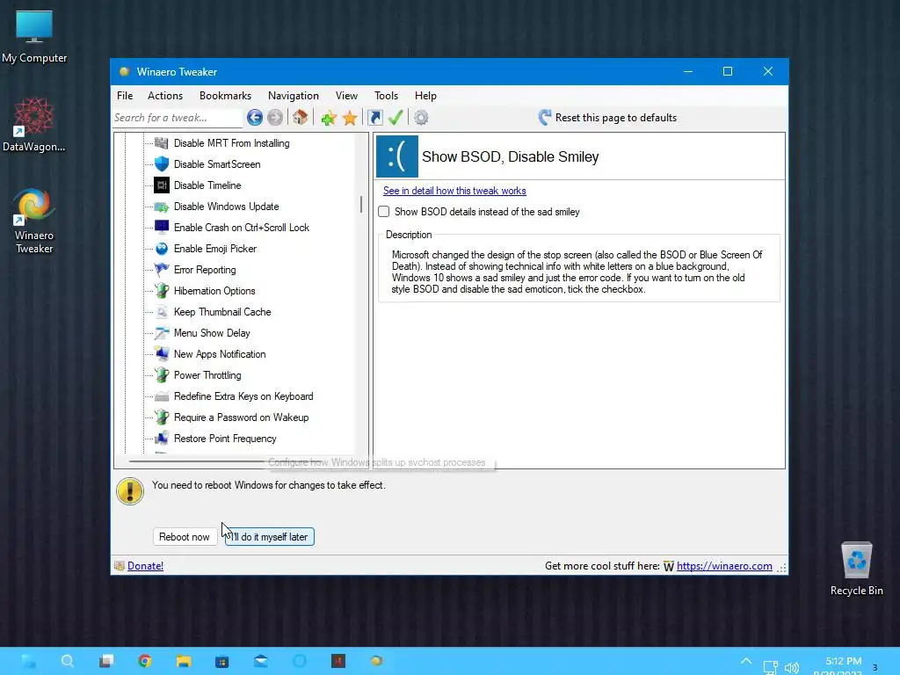The image size is (900, 675).
Task: Click the Hibernation Options icon
Action: pos(162,291)
